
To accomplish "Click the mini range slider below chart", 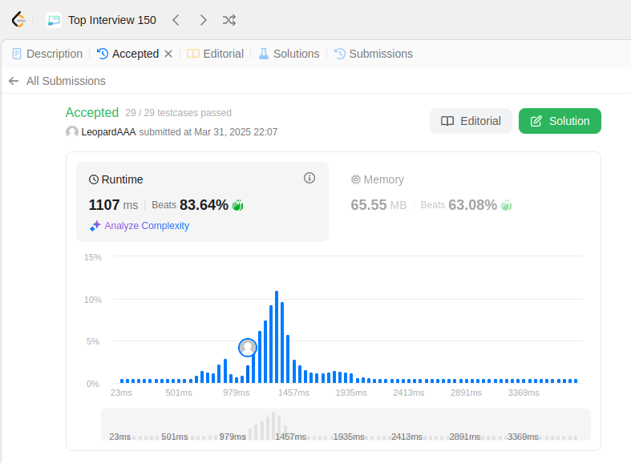I will coord(346,425).
